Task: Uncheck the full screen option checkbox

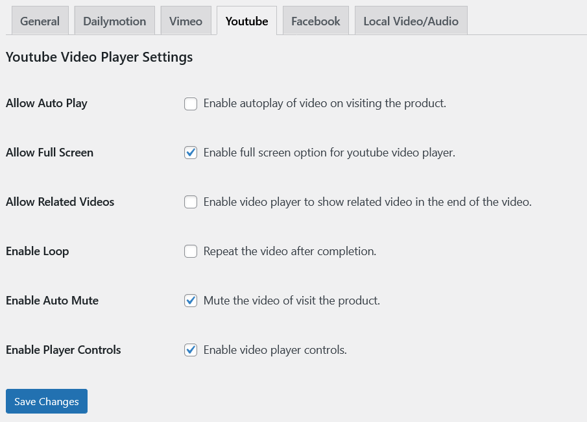Action: coord(191,153)
